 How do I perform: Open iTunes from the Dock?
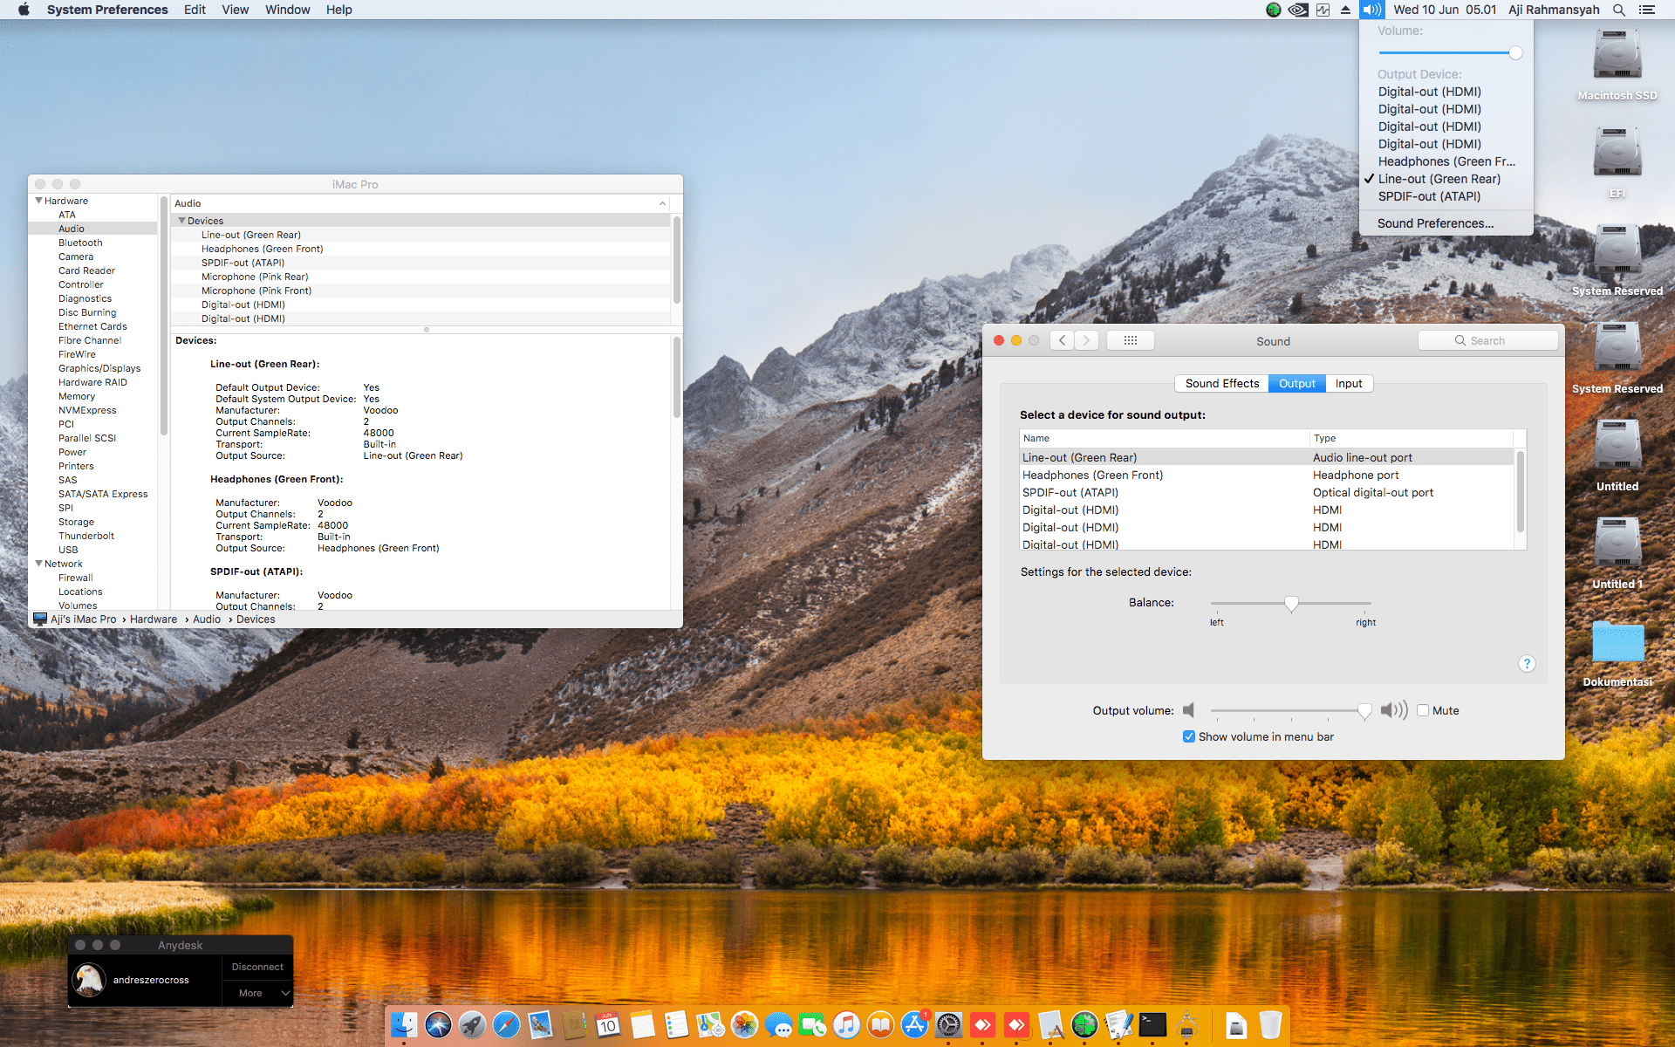point(846,1025)
